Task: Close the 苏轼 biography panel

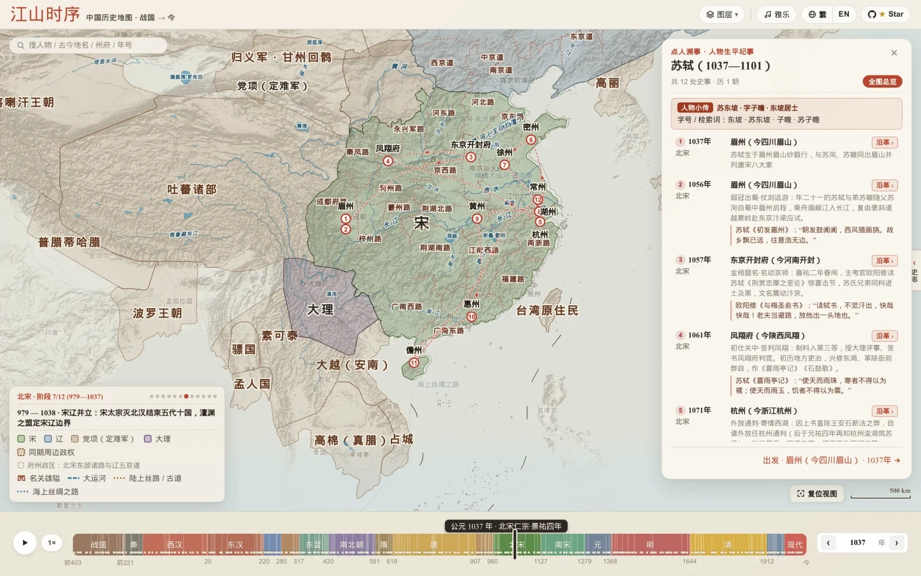Action: point(894,52)
